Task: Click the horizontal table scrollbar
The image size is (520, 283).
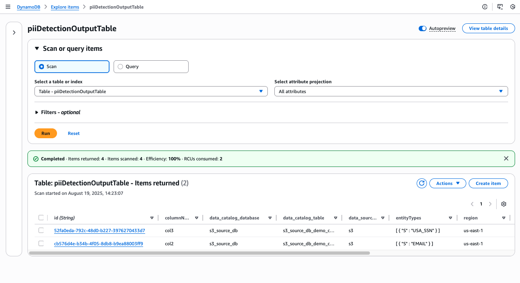Action: coord(200,253)
